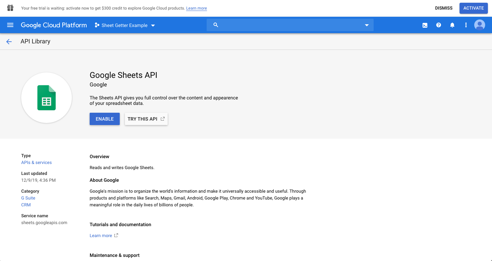
Task: Open the notifications bell
Action: 452,25
